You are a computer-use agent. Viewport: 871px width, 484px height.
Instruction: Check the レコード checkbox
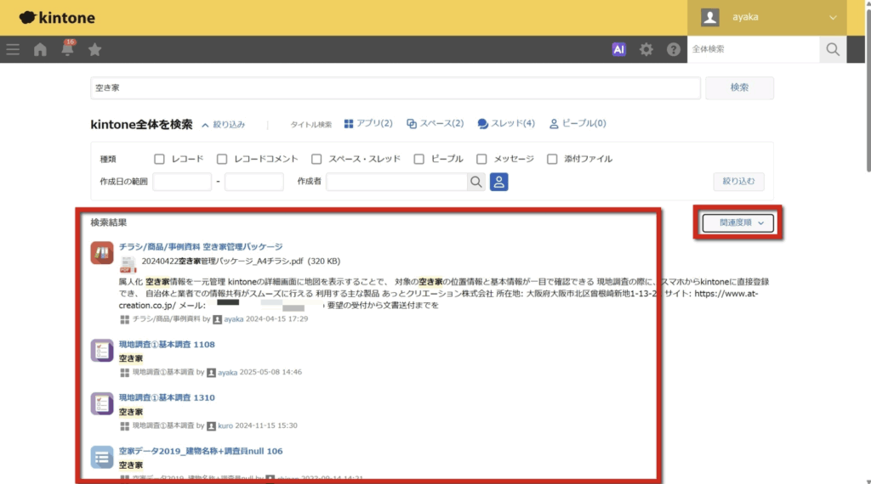pos(159,159)
